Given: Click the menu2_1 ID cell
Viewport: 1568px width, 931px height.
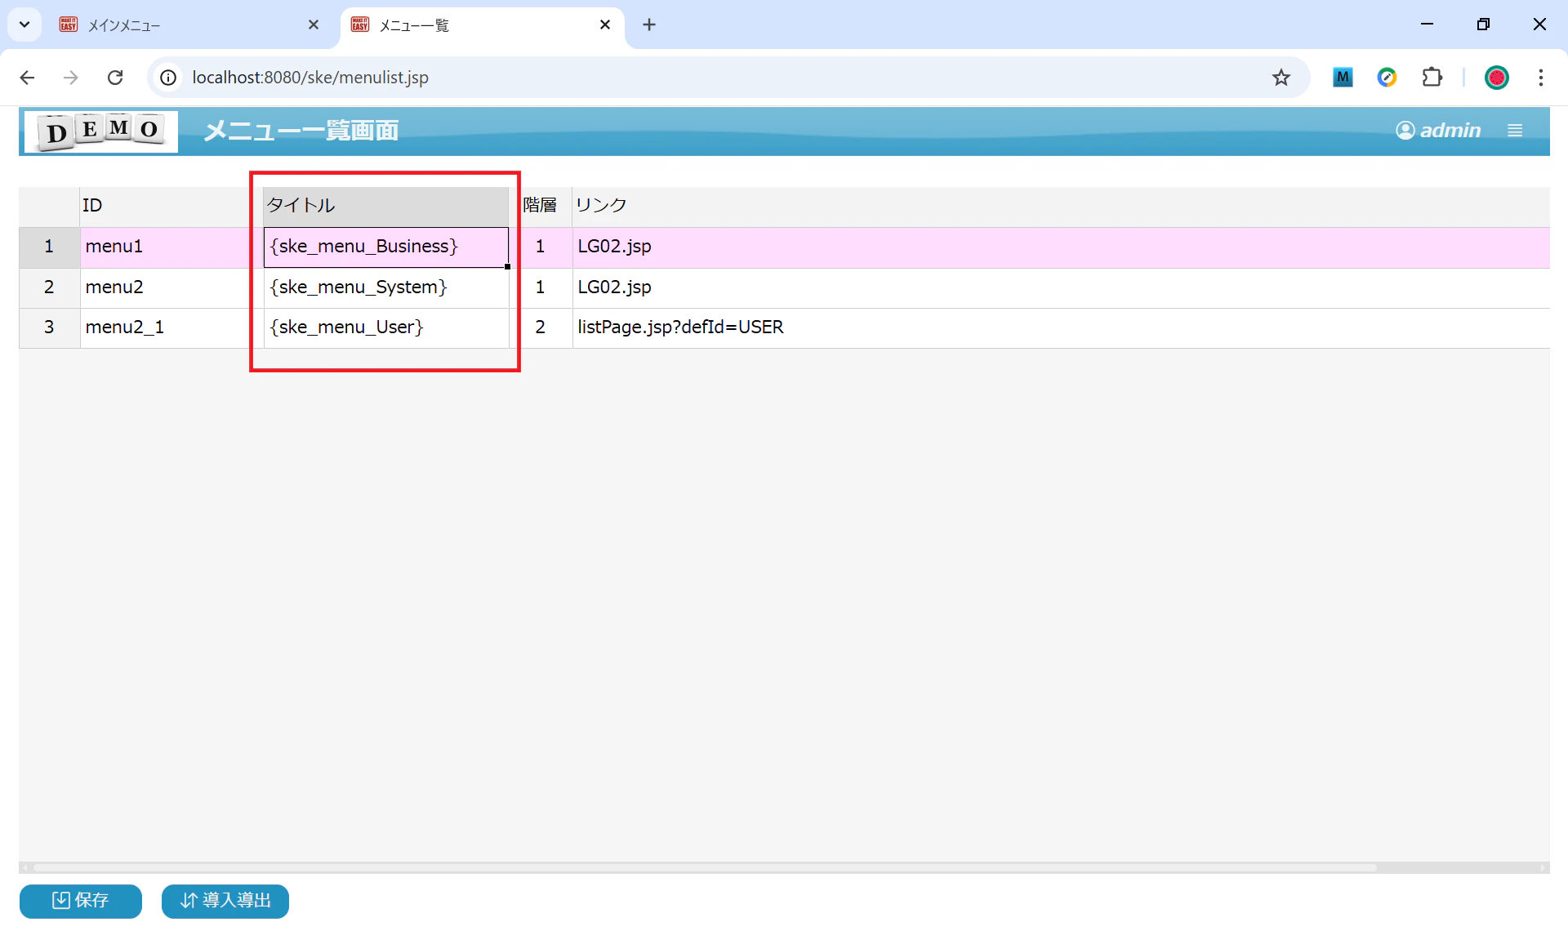Looking at the screenshot, I should click(171, 327).
